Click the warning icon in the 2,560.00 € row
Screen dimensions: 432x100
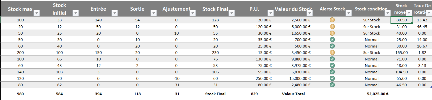coord(332,20)
